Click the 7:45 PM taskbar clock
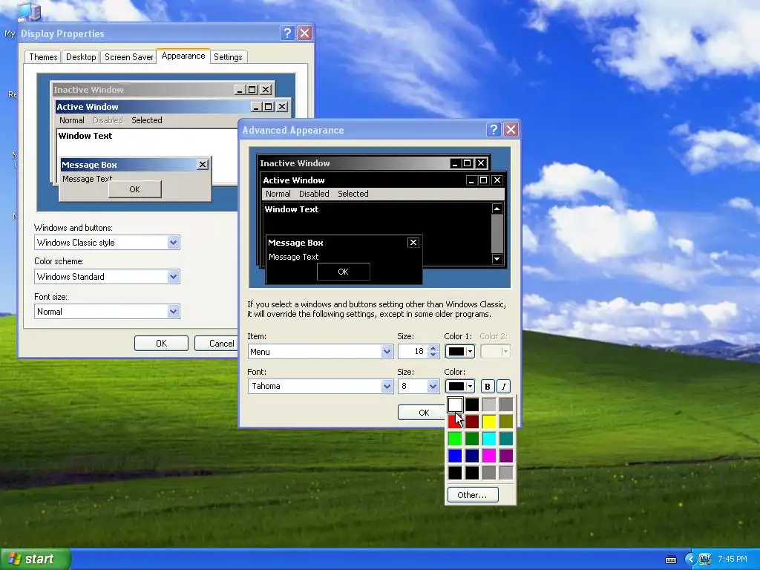 pyautogui.click(x=733, y=559)
